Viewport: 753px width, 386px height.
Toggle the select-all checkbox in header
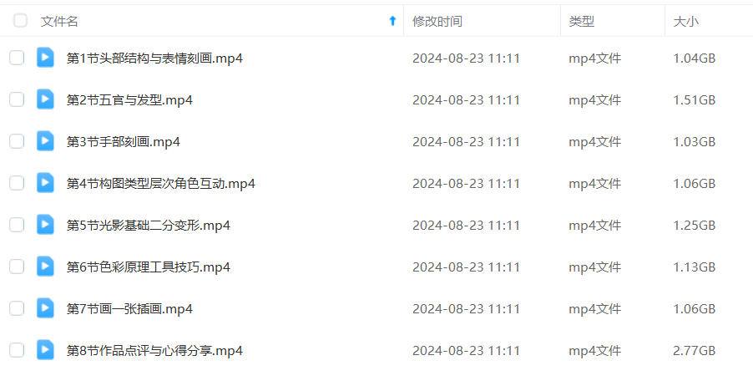(x=20, y=21)
